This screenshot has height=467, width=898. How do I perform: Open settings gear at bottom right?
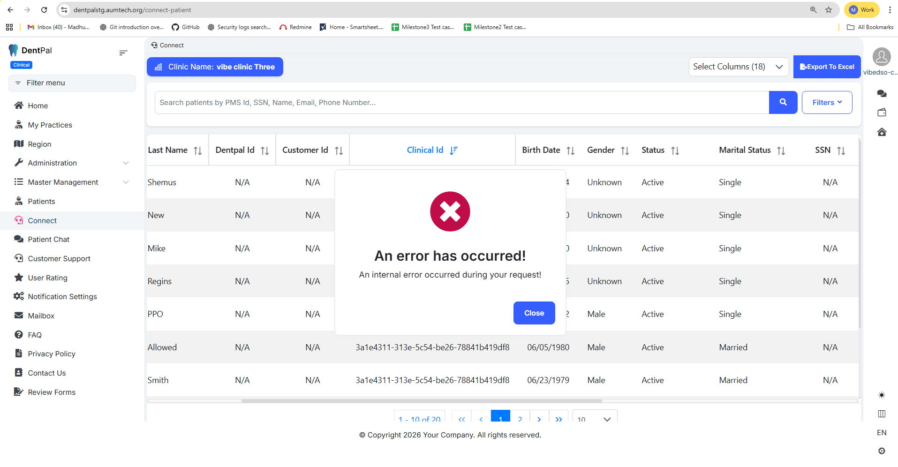click(882, 451)
